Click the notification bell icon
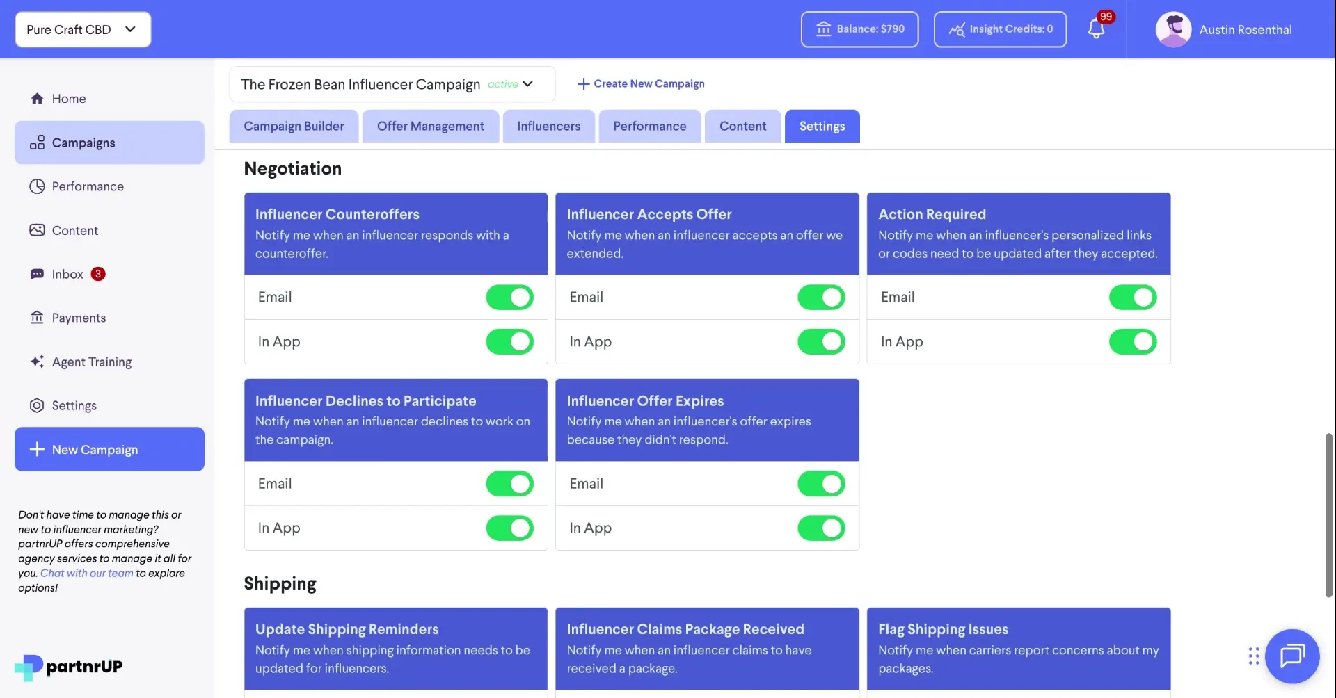Image resolution: width=1336 pixels, height=698 pixels. (x=1097, y=29)
